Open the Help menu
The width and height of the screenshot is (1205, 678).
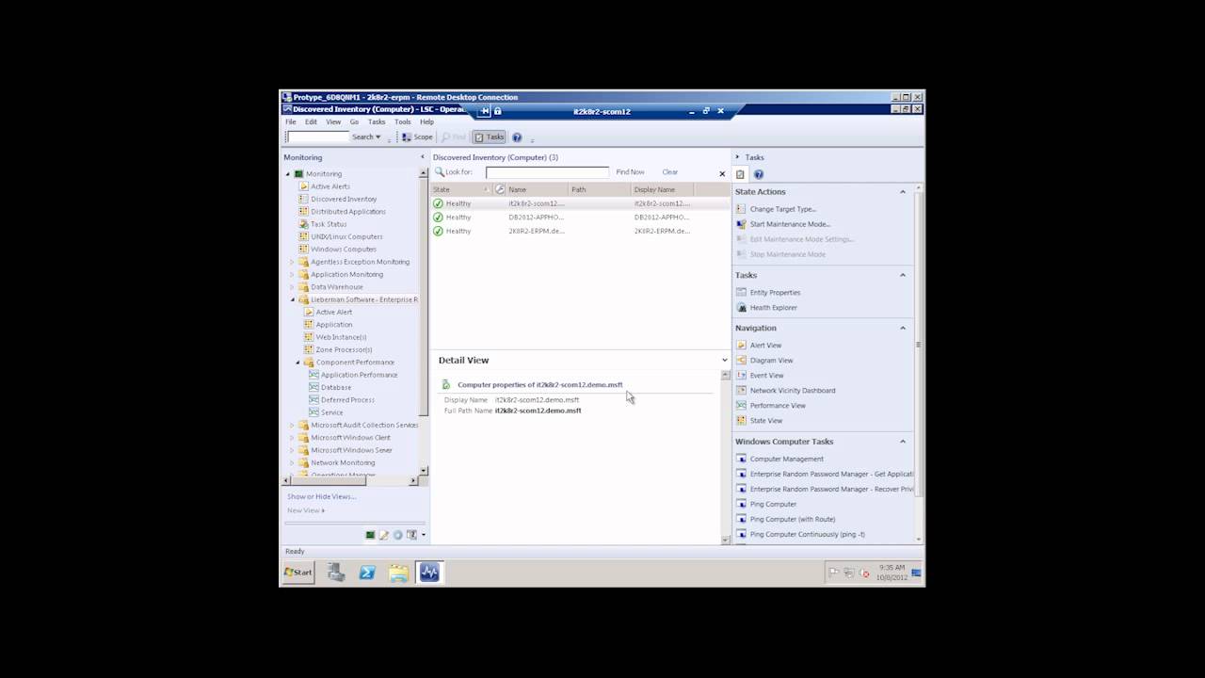tap(426, 122)
